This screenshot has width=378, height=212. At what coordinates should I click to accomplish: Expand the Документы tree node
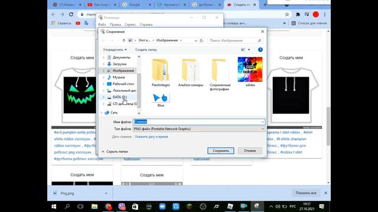[104, 58]
